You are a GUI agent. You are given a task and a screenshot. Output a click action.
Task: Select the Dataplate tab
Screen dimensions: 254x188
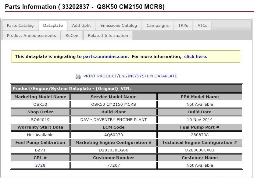(x=53, y=26)
